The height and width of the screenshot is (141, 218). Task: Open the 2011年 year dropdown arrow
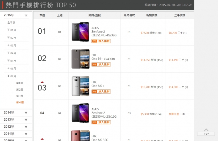26,134
